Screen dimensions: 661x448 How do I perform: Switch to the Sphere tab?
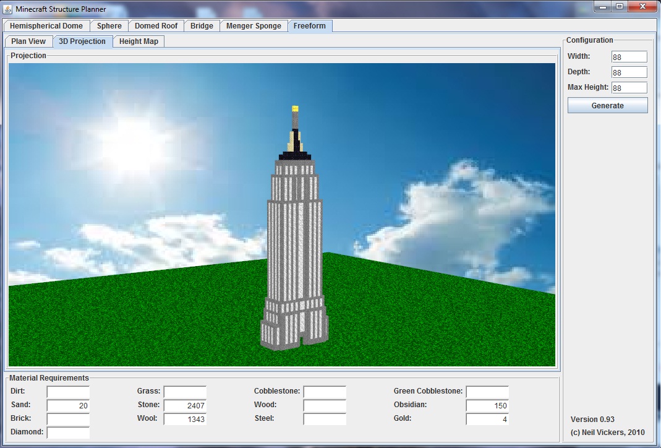coord(109,26)
